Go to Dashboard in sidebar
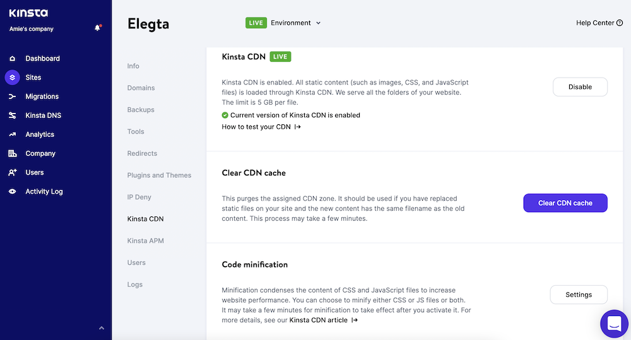Screen dimensions: 631x340 pos(43,58)
